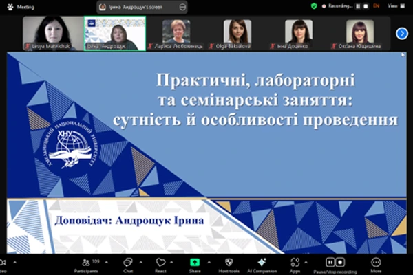The image size is (413, 275).
Task: Expand Video options arrow
Action: (x=14, y=263)
